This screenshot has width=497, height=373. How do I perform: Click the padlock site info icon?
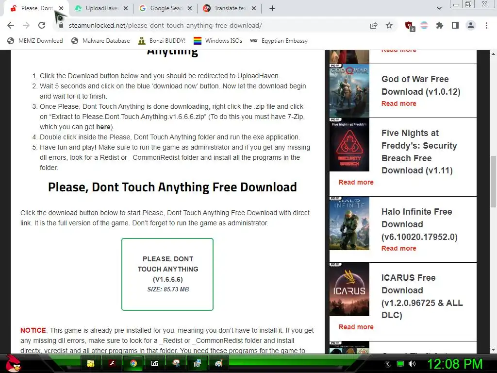(61, 25)
